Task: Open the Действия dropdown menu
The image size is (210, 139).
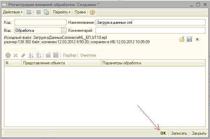Action: click(13, 12)
